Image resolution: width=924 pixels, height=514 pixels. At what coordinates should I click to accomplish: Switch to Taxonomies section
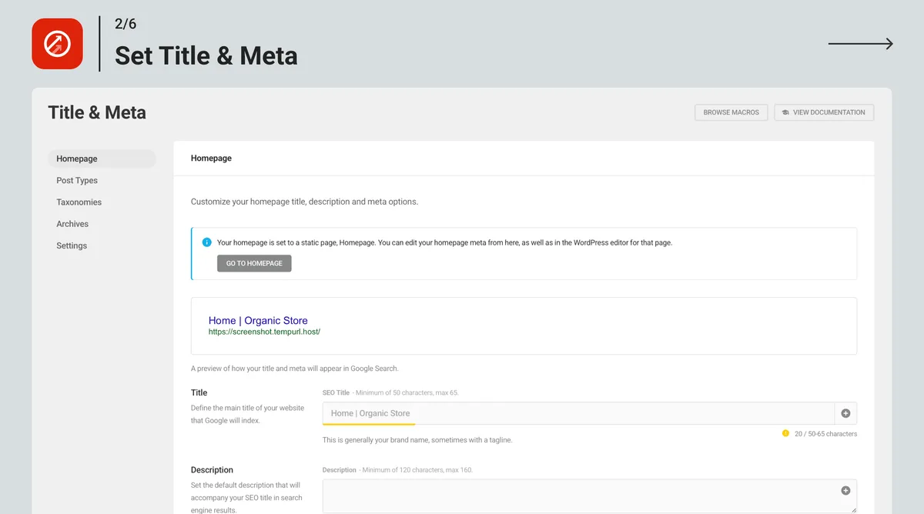click(79, 202)
